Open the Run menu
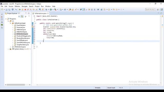Image resolution: width=164 pixels, height=92 pixels. tap(42, 6)
